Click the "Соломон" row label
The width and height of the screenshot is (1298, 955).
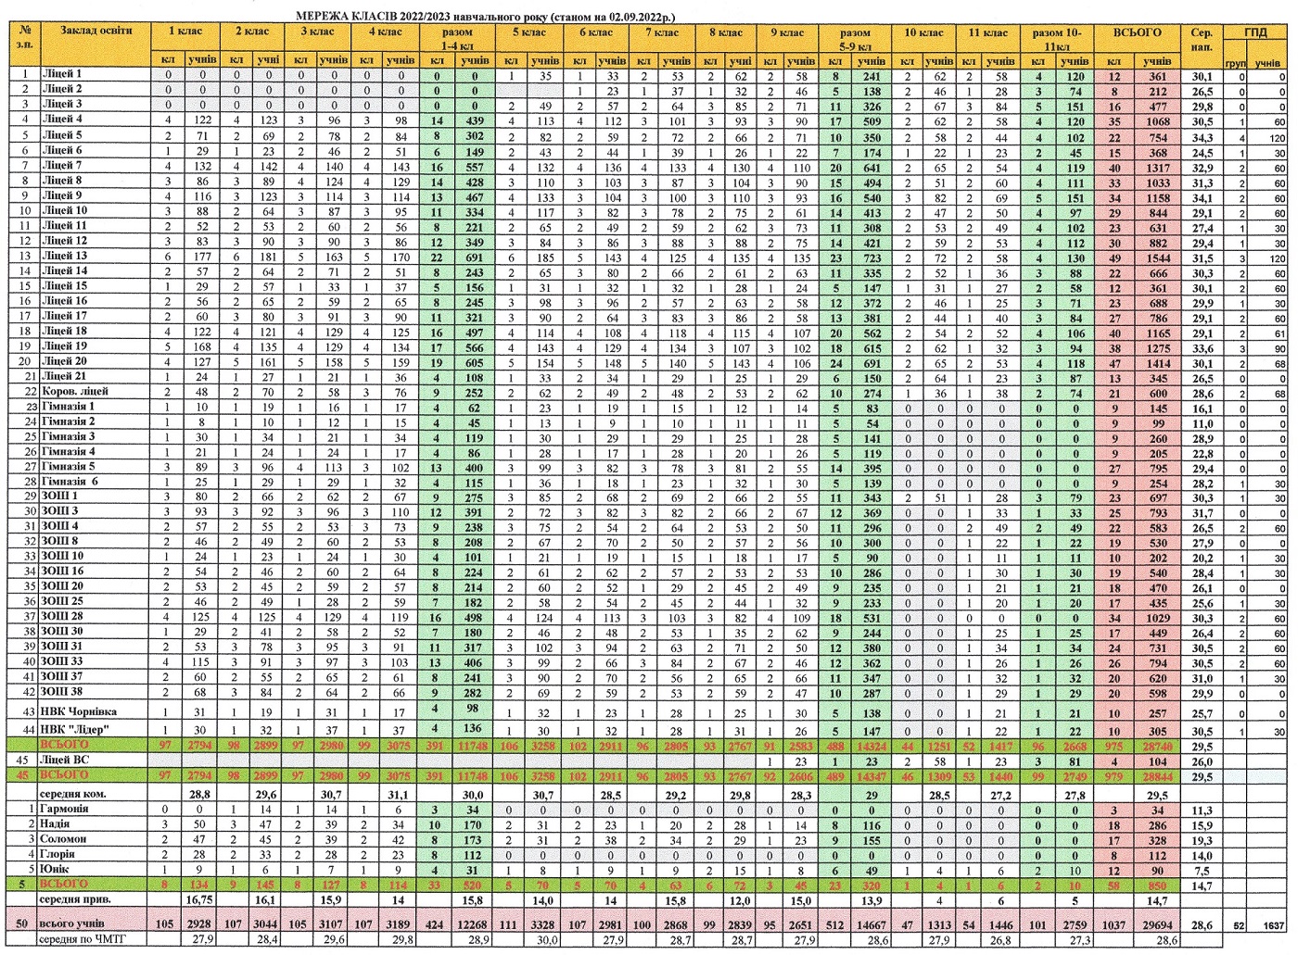pyautogui.click(x=63, y=839)
